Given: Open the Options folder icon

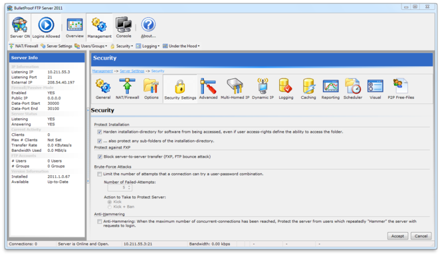Looking at the screenshot, I should (x=151, y=86).
